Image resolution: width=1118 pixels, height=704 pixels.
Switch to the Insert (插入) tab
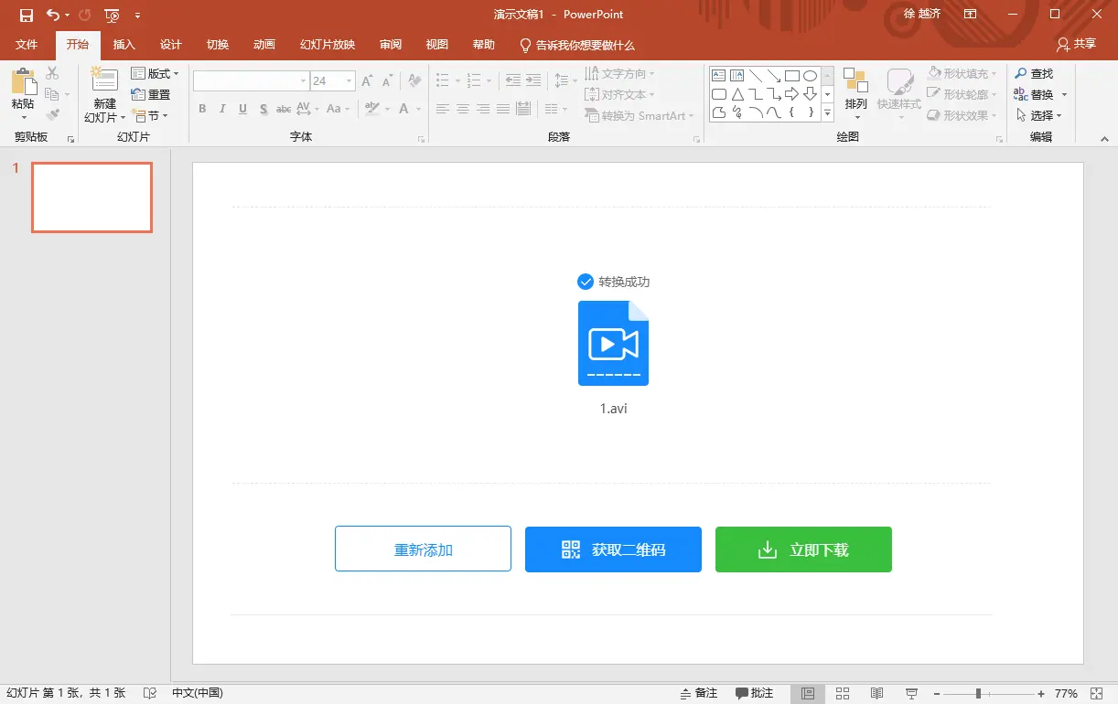tap(124, 45)
